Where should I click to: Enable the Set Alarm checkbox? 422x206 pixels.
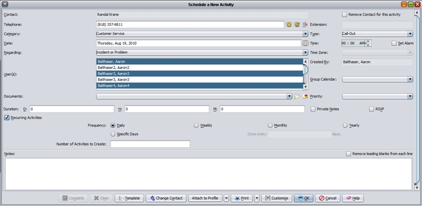click(x=394, y=43)
